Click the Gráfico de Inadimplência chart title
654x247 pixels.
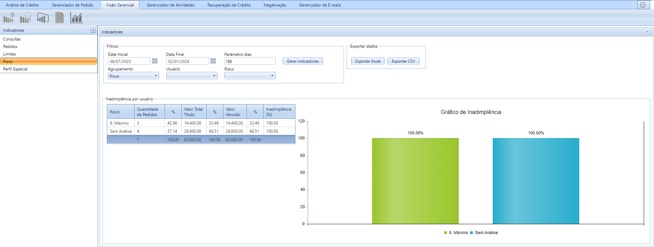tap(471, 112)
